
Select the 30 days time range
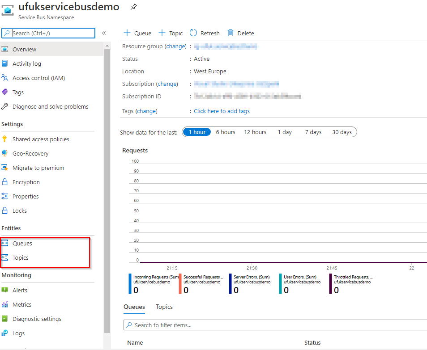[342, 132]
